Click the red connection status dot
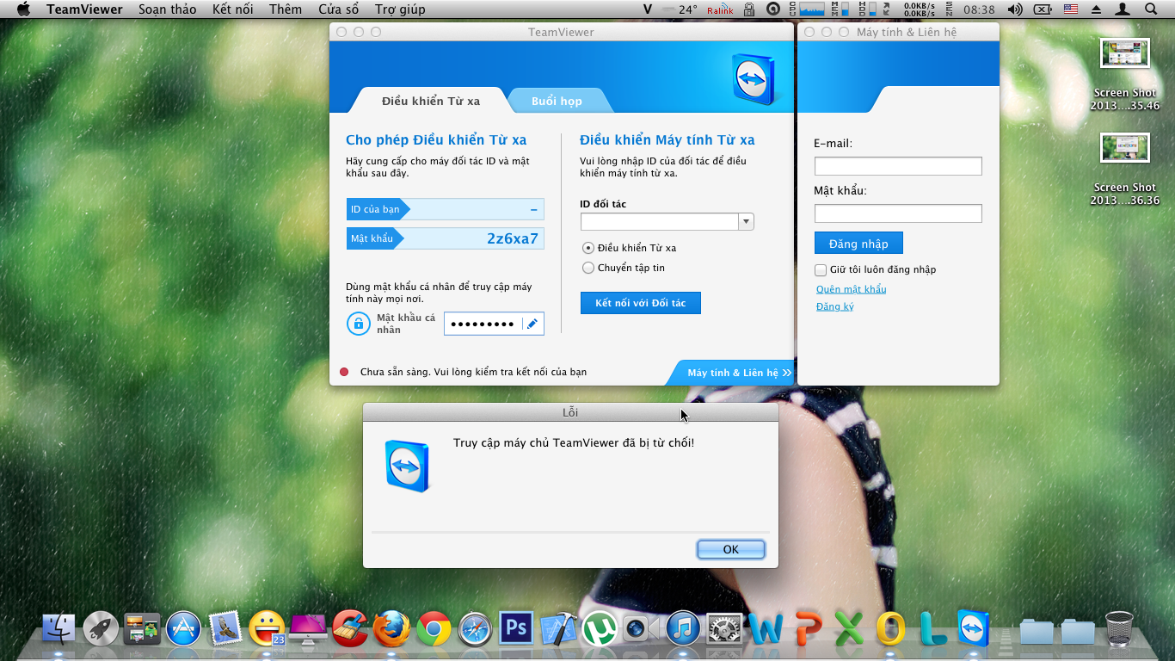This screenshot has height=661, width=1175. pyautogui.click(x=344, y=372)
